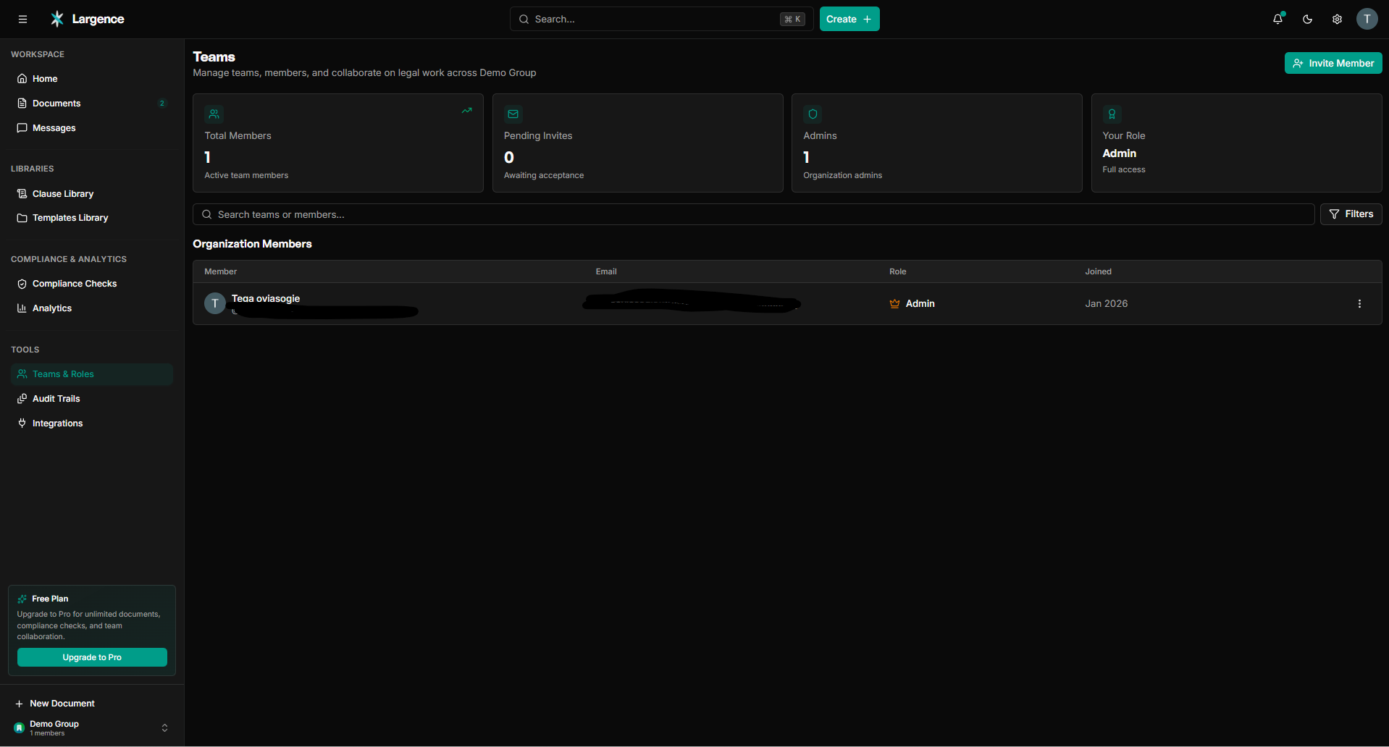The width and height of the screenshot is (1389, 747).
Task: Click the trending arrow icon on Total Members
Action: click(x=467, y=111)
